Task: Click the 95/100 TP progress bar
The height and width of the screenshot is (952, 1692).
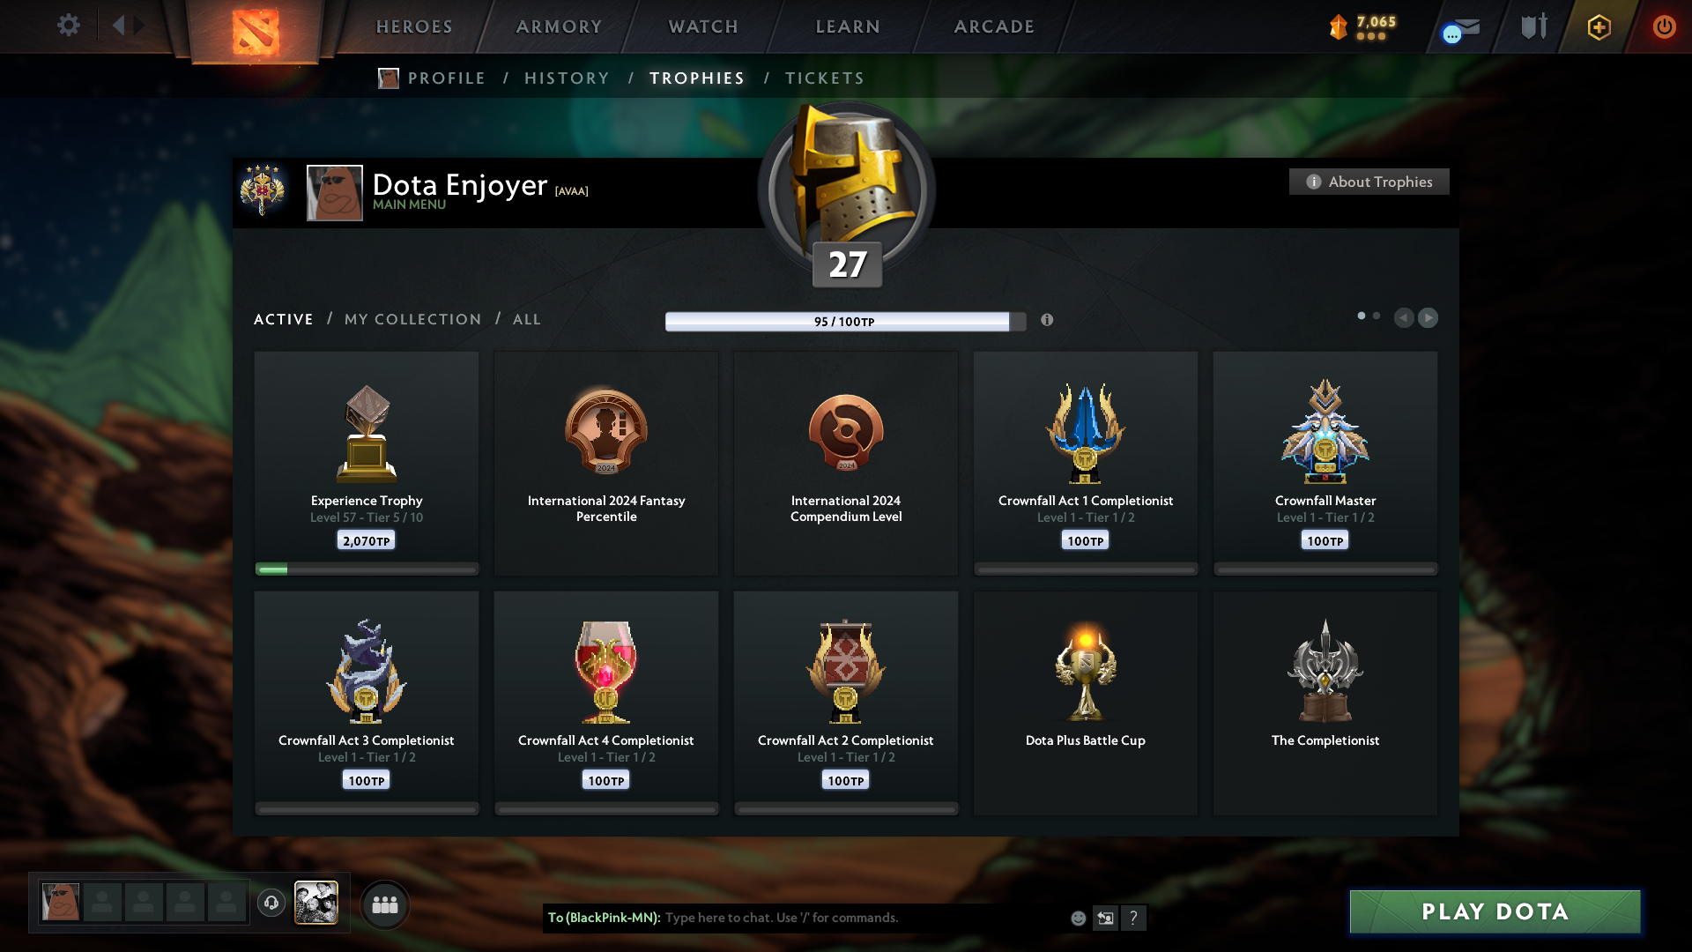Action: 844,322
